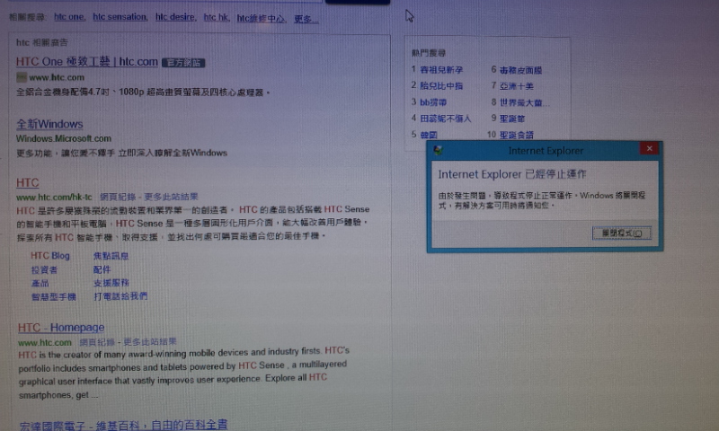719x431 pixels.
Task: Open the 'HTC One 極致工藝 | htc.com' ad
Action: (86, 61)
